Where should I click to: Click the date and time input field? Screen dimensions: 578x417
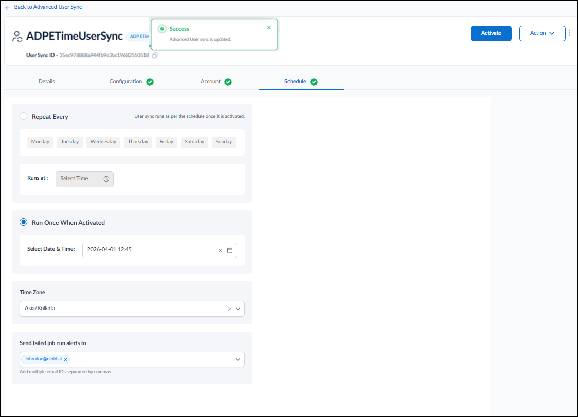pos(159,250)
